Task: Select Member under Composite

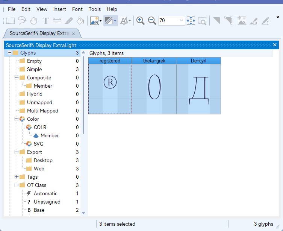Action: [43, 86]
